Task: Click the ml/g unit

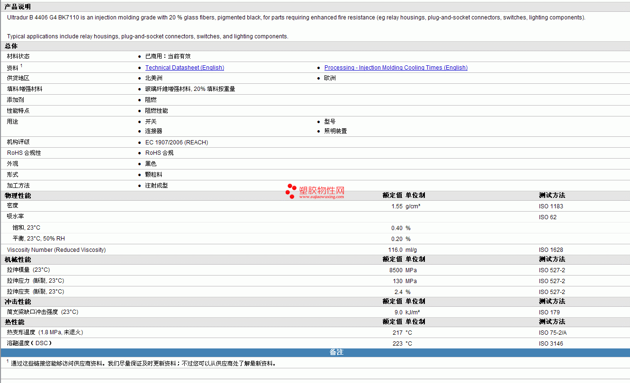Action: tap(411, 250)
